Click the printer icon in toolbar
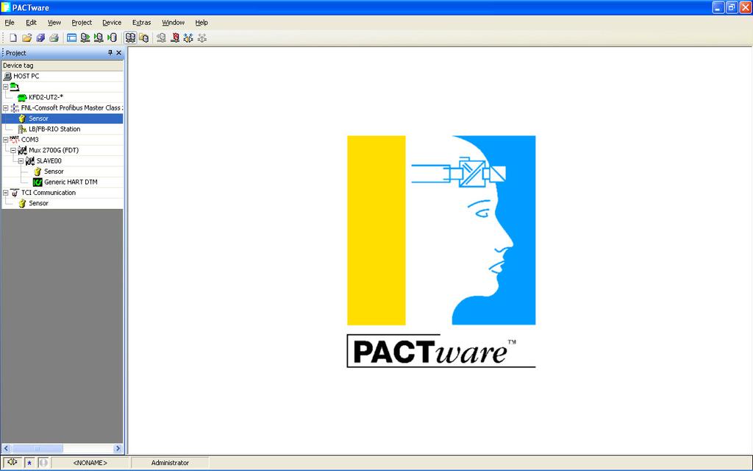753x471 pixels. [x=54, y=38]
